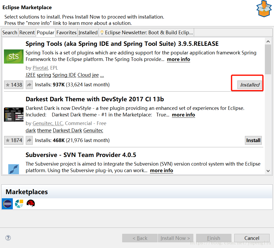Select the Obeo marketplace catalog icon
The height and width of the screenshot is (248, 274).
(x=19, y=204)
